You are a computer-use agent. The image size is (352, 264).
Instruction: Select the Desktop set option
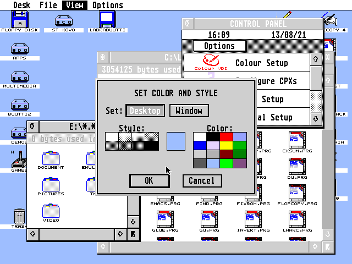pyautogui.click(x=145, y=111)
